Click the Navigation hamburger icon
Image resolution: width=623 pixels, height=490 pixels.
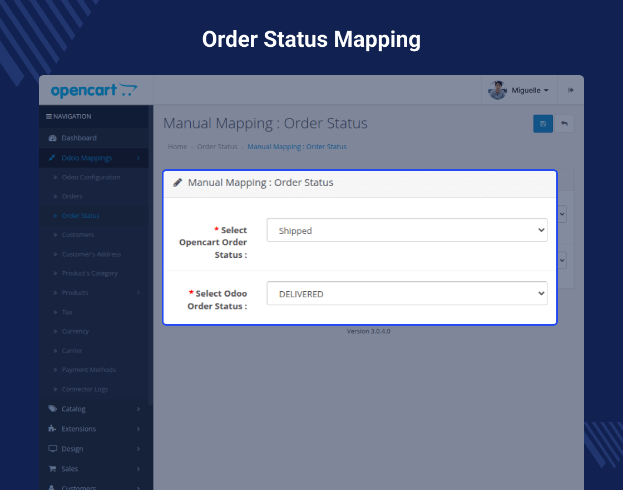(x=48, y=116)
